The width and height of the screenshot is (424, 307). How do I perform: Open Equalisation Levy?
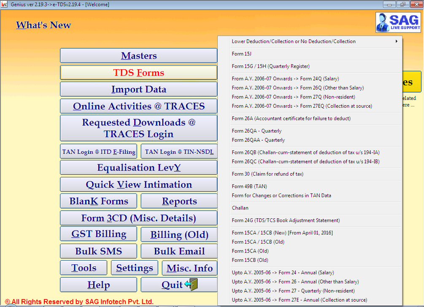(138, 167)
